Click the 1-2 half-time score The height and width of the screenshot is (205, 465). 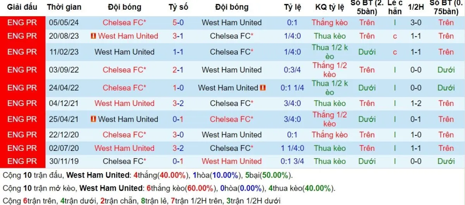pos(416,103)
